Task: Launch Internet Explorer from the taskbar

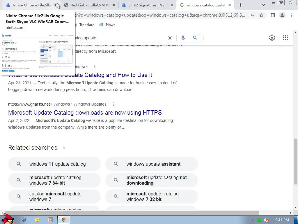Action: pos(24,220)
